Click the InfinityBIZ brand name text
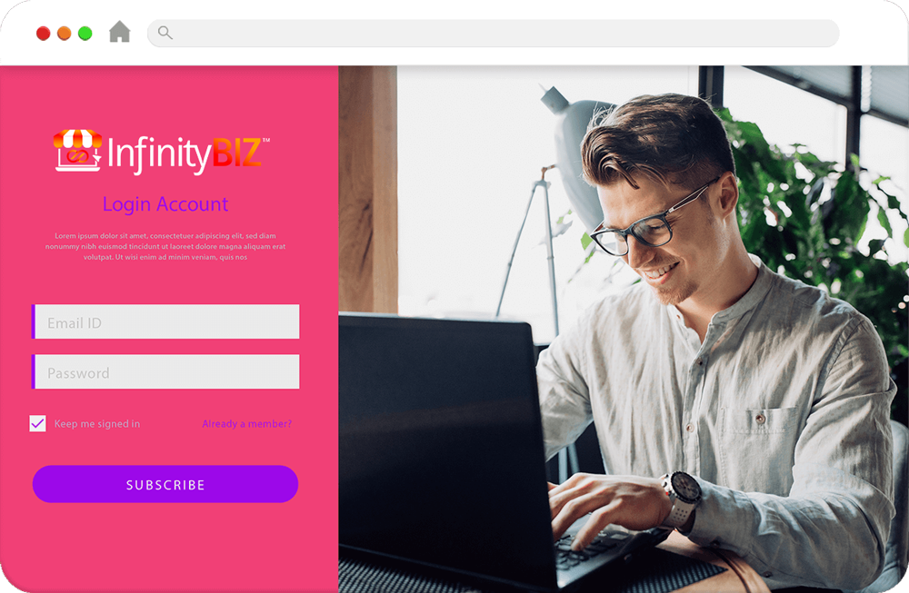Screen dimensions: 909x593 click(x=185, y=154)
